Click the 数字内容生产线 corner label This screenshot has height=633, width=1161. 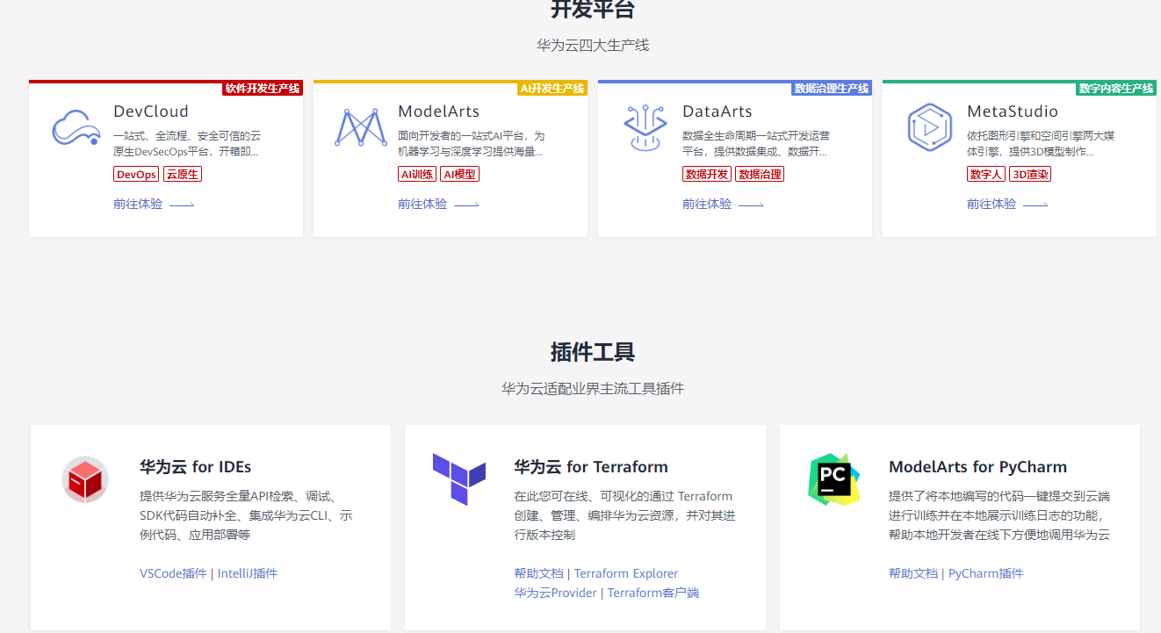tap(1116, 88)
